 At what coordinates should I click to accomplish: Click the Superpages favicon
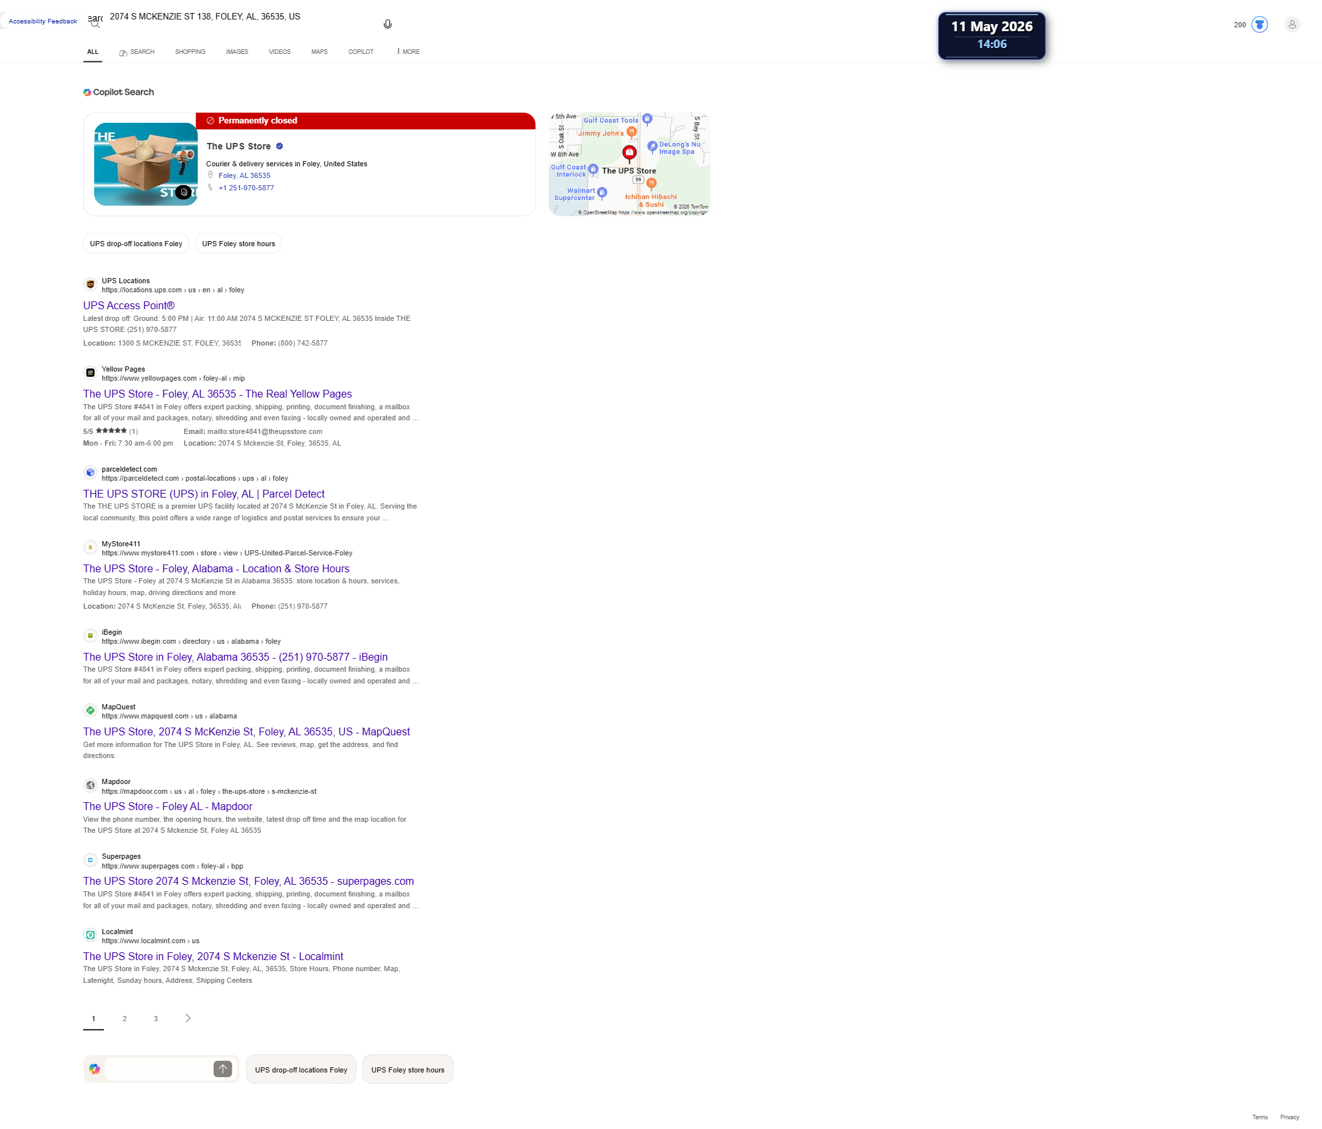[90, 860]
